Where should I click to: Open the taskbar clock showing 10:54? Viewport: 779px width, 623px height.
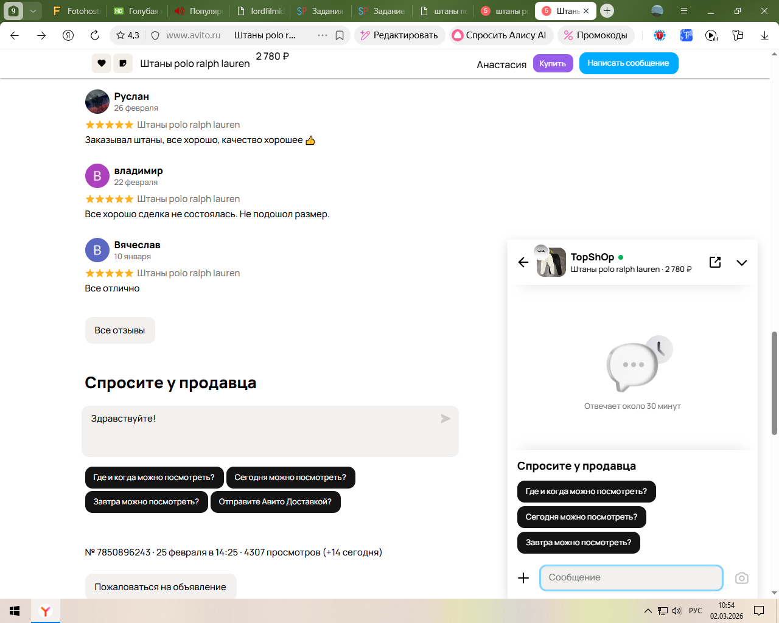(x=727, y=611)
